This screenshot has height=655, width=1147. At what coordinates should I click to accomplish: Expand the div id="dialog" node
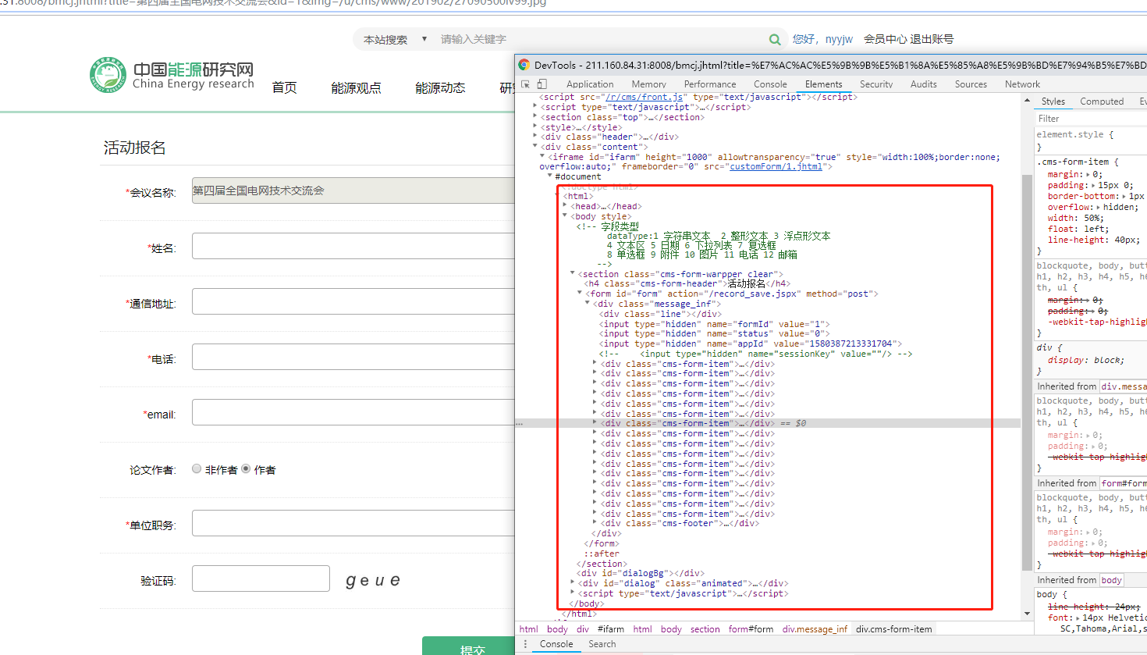pos(573,583)
